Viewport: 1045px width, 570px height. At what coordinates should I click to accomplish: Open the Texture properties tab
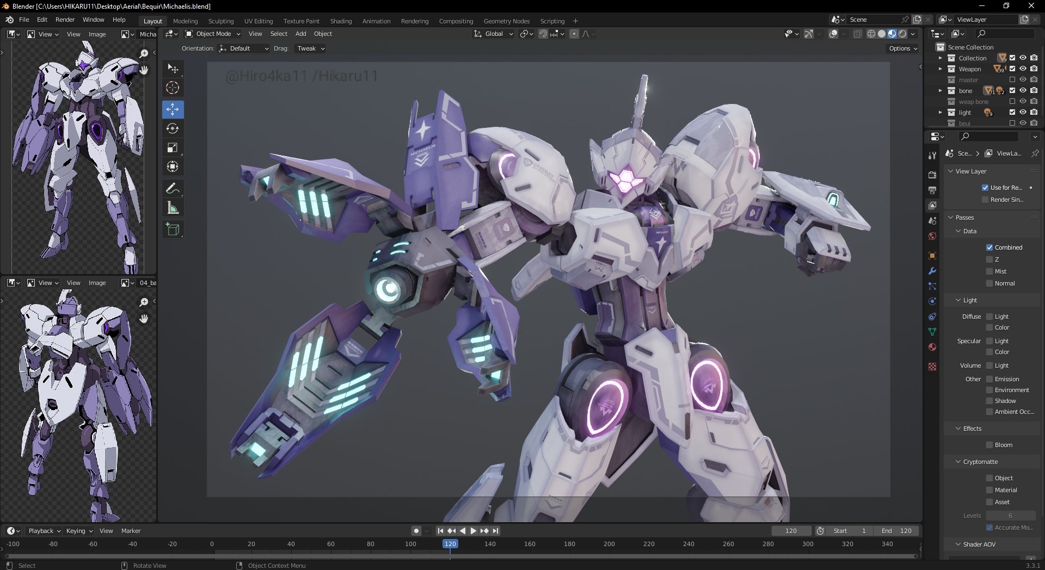pyautogui.click(x=932, y=367)
